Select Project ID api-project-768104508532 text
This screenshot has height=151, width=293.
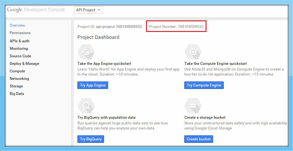coord(109,27)
